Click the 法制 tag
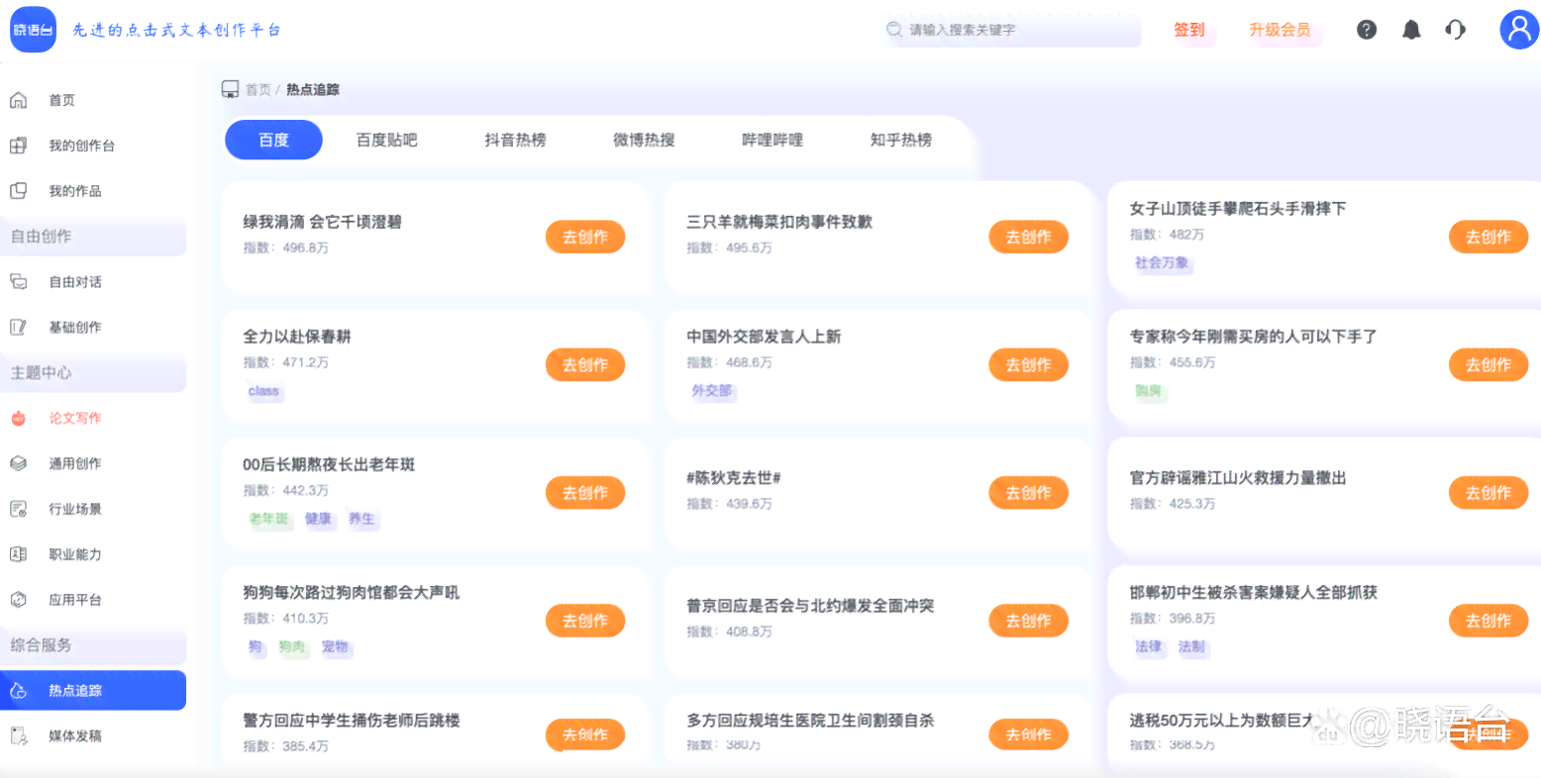 coord(1192,647)
